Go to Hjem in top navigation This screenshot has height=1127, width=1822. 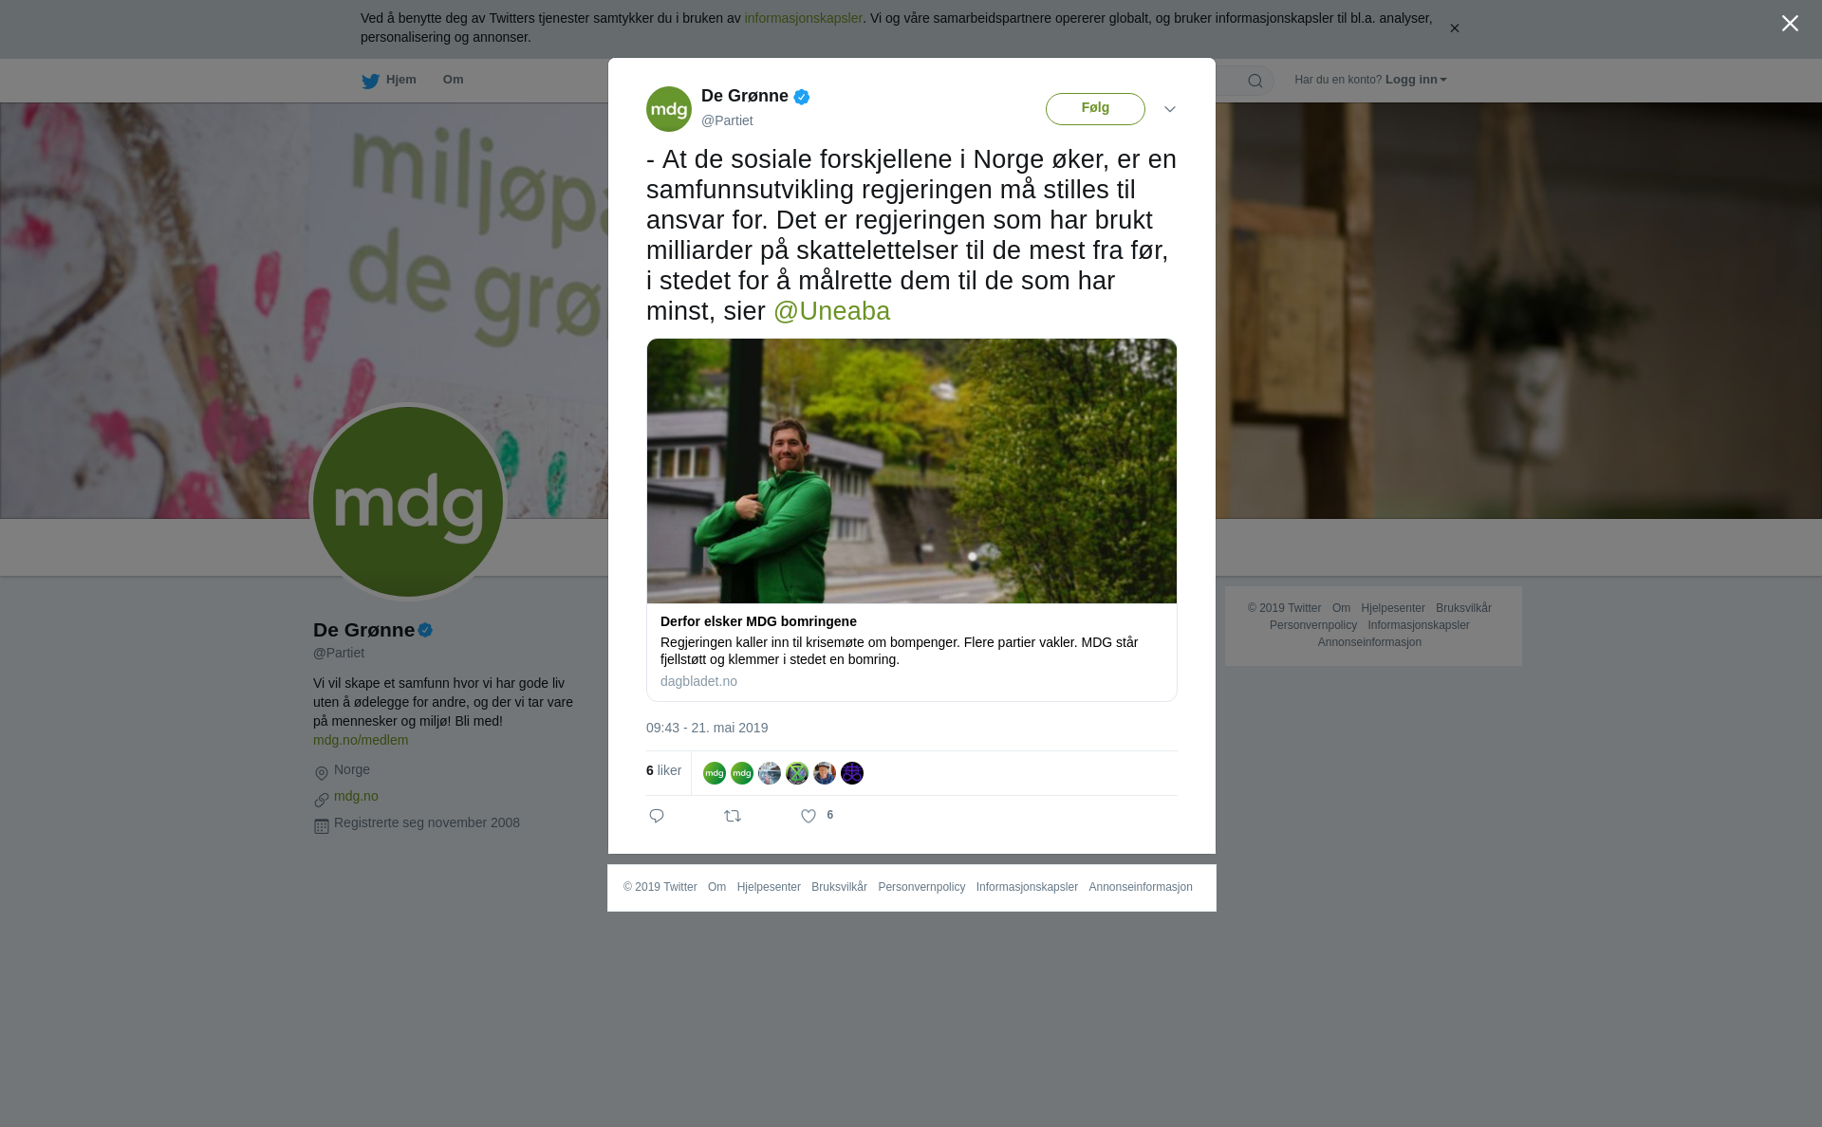coord(400,80)
